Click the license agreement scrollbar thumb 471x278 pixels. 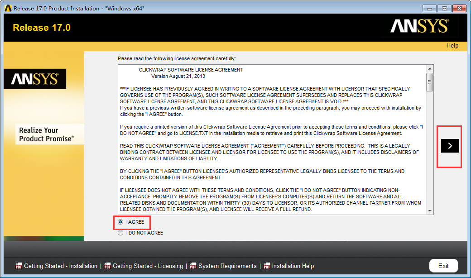(x=429, y=82)
